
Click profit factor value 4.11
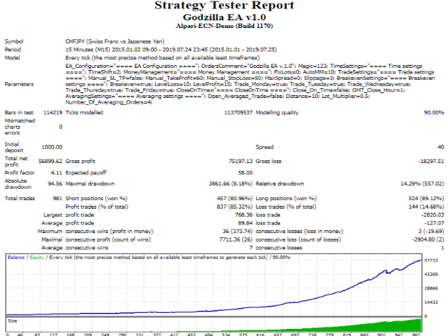point(57,173)
